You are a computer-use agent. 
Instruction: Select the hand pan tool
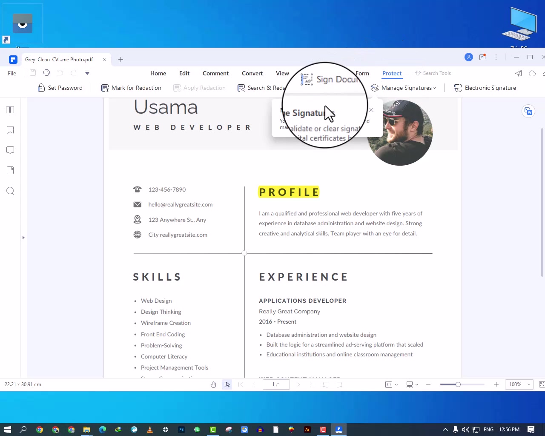[213, 384]
